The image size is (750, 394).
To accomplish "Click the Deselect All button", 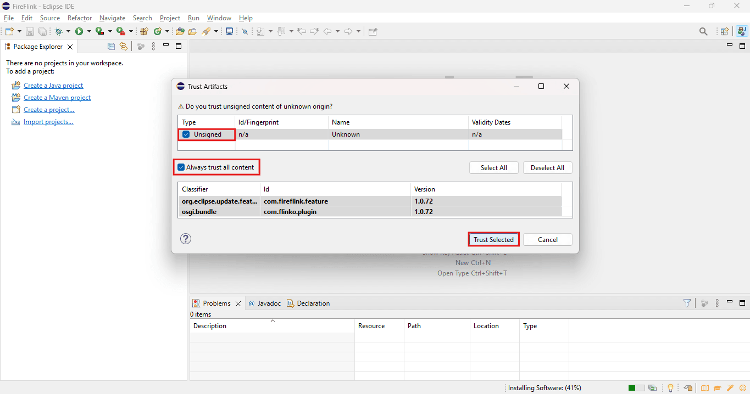I will point(547,167).
